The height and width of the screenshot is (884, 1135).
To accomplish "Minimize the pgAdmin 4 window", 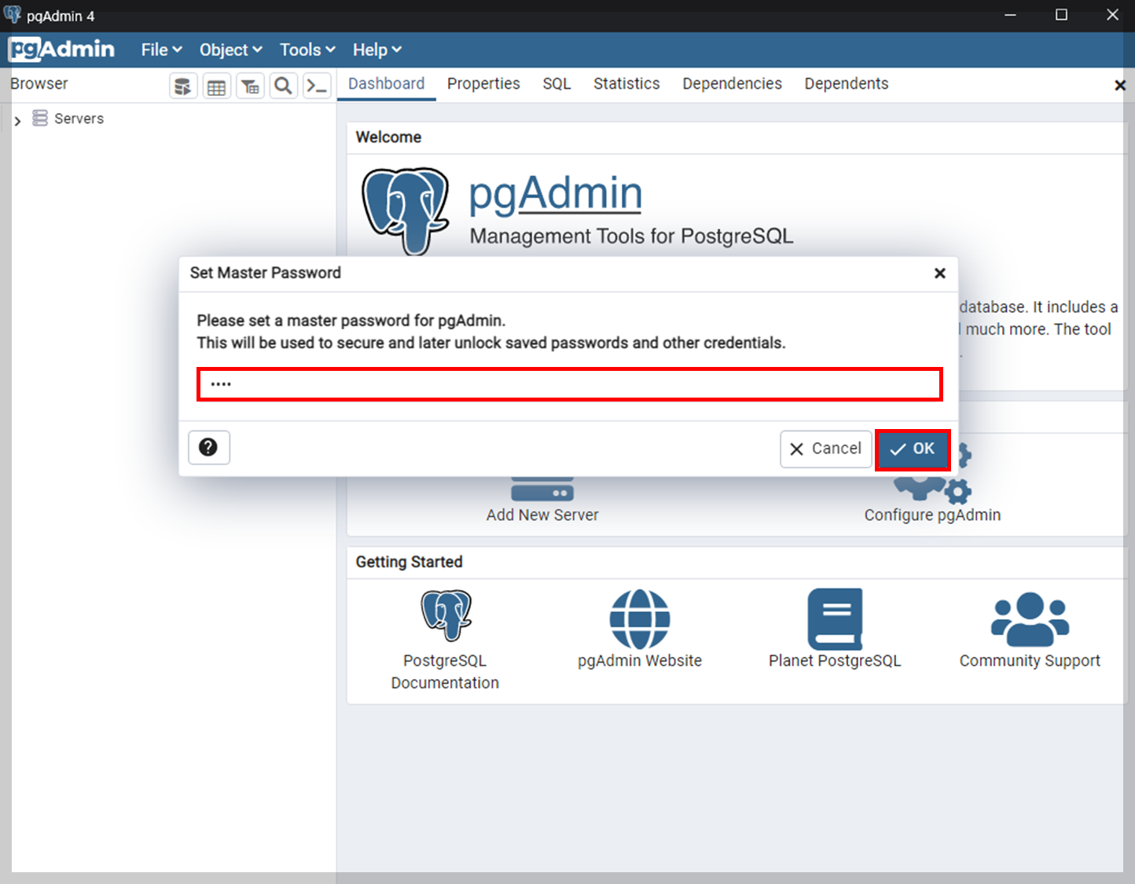I will pyautogui.click(x=1011, y=15).
